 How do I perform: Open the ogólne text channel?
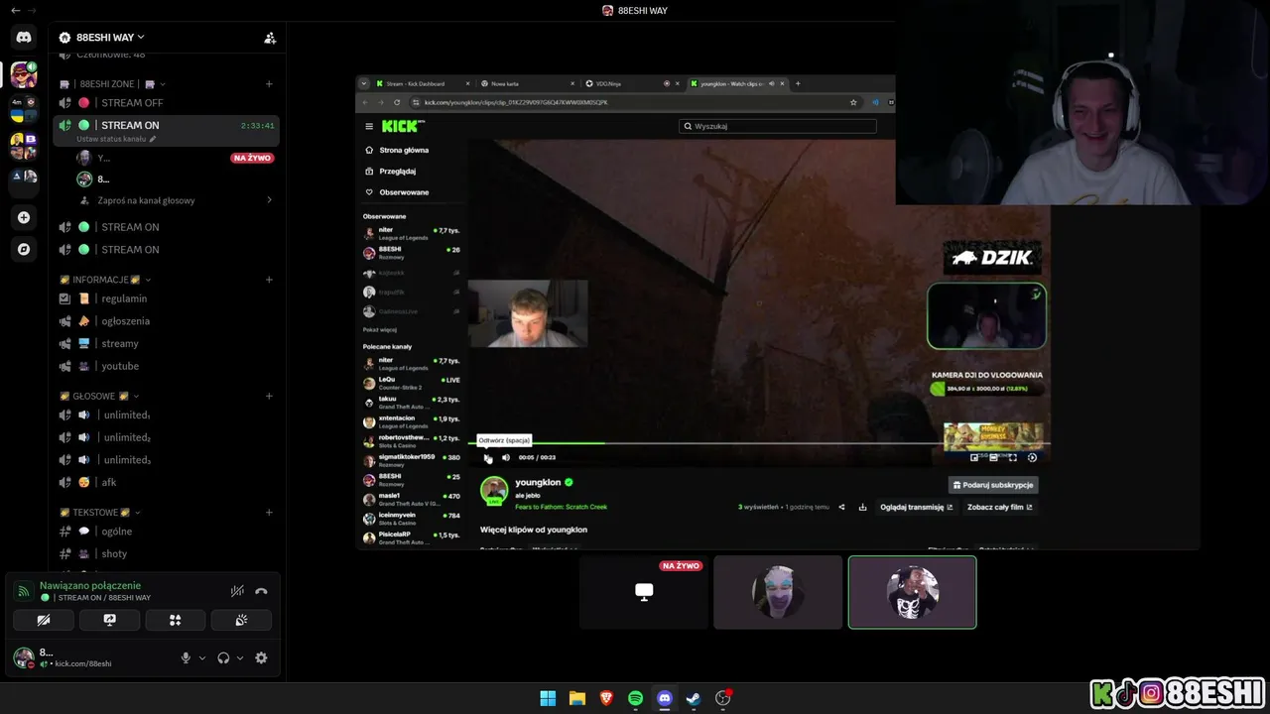click(x=166, y=532)
